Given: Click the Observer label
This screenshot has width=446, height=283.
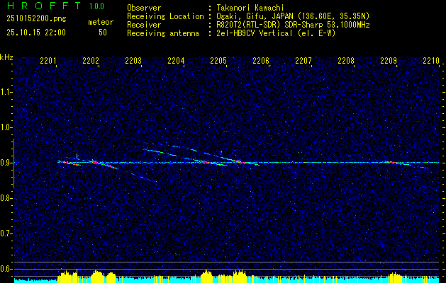Looking at the screenshot, I should click(144, 8).
